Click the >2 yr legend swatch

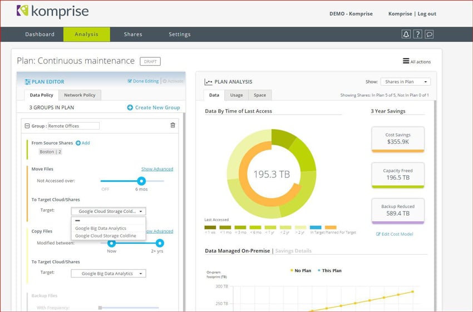point(300,227)
